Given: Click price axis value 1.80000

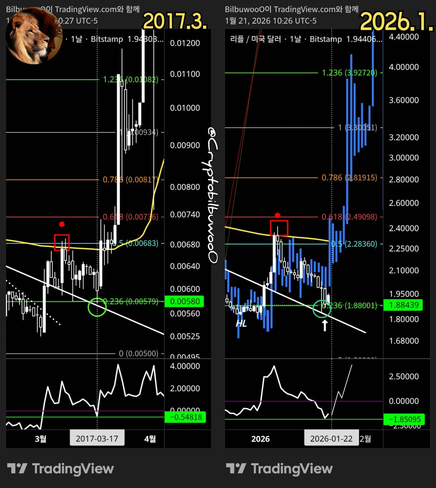Looking at the screenshot, I should pyautogui.click(x=404, y=319).
